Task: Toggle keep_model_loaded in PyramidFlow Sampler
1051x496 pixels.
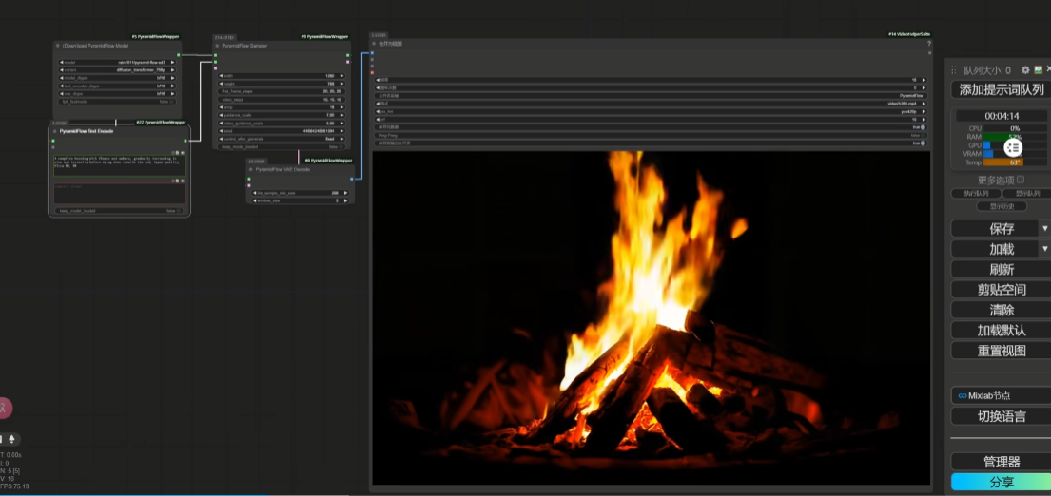Action: 281,147
